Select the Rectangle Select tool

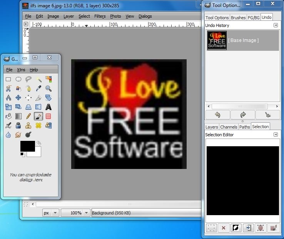coord(8,79)
